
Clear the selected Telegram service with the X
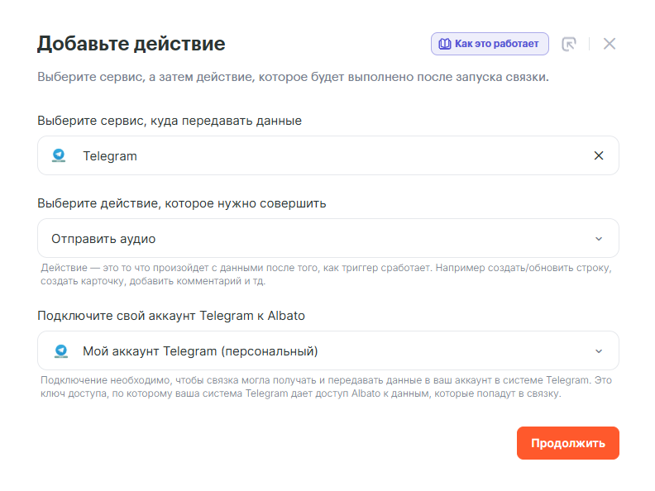599,155
